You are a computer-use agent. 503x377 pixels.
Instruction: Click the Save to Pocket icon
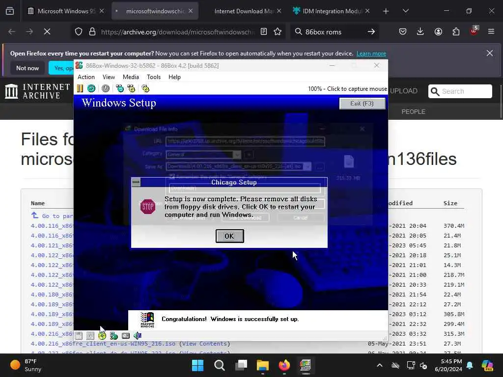(x=403, y=32)
